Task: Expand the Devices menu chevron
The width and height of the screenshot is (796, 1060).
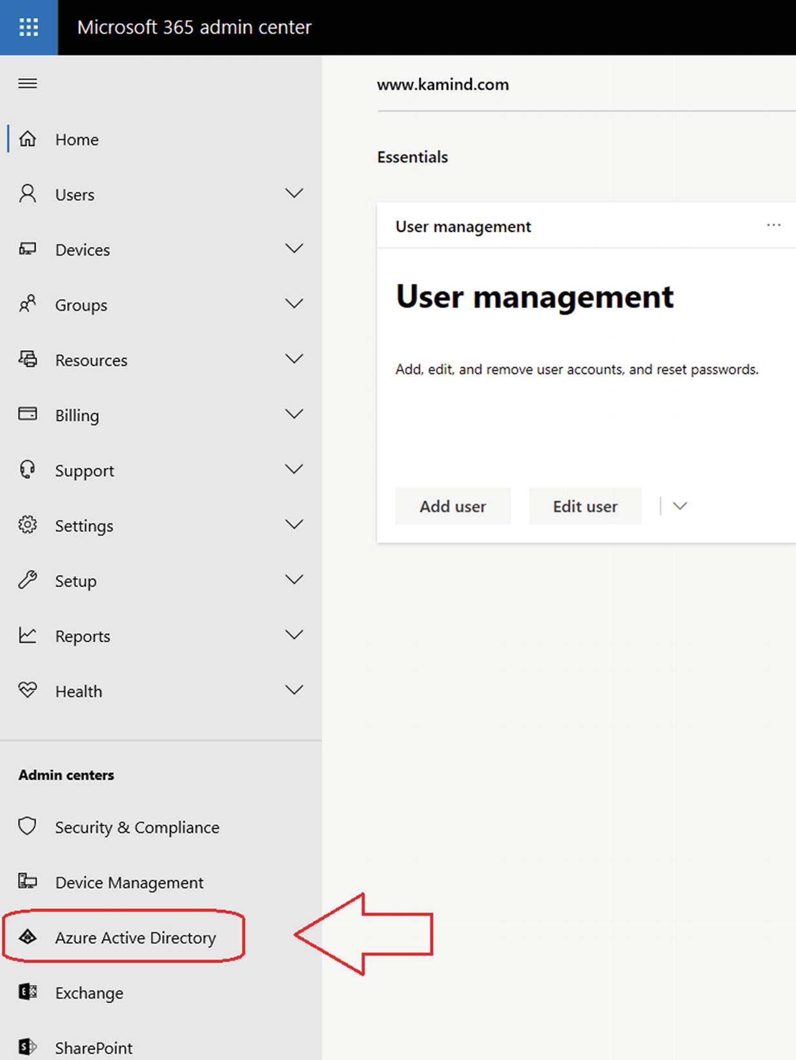Action: [x=294, y=249]
